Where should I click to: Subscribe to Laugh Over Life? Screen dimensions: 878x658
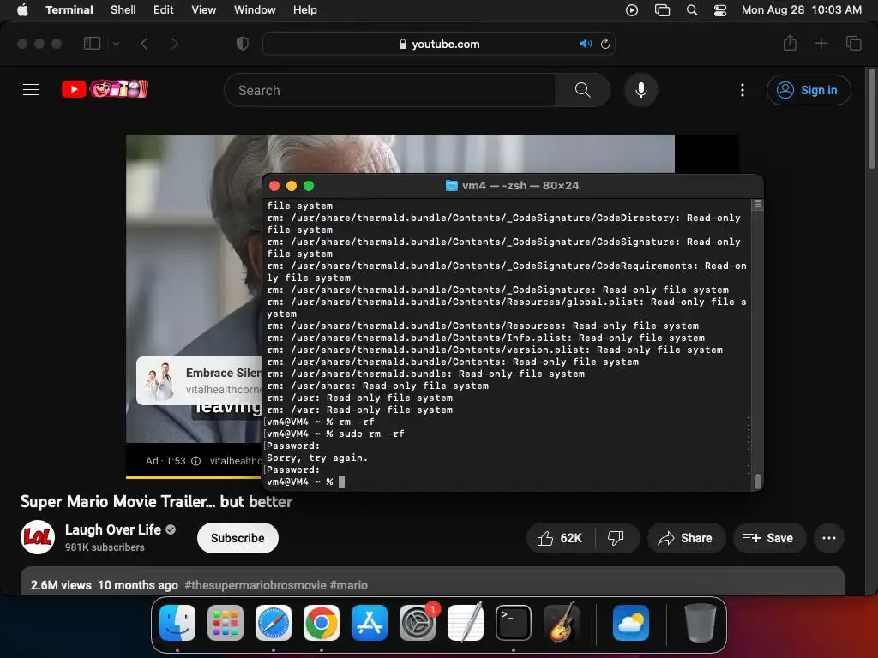click(238, 538)
